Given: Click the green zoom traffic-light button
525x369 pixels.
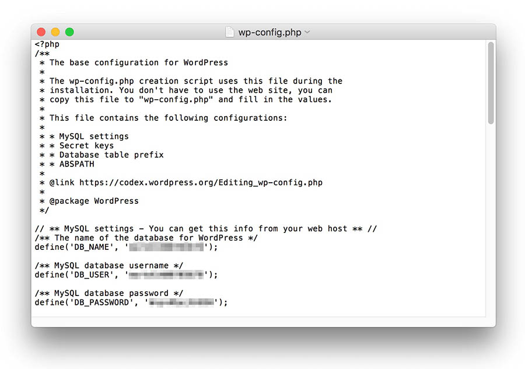Looking at the screenshot, I should coord(69,32).
